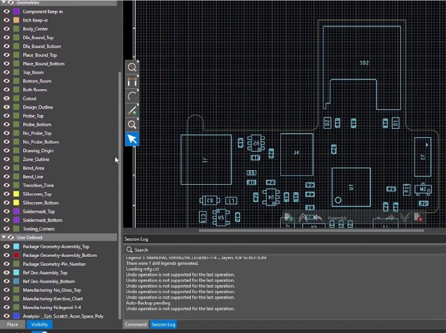Toggle Silkscreen_Top layer visibility
Image resolution: width=446 pixels, height=333 pixels.
7,194
